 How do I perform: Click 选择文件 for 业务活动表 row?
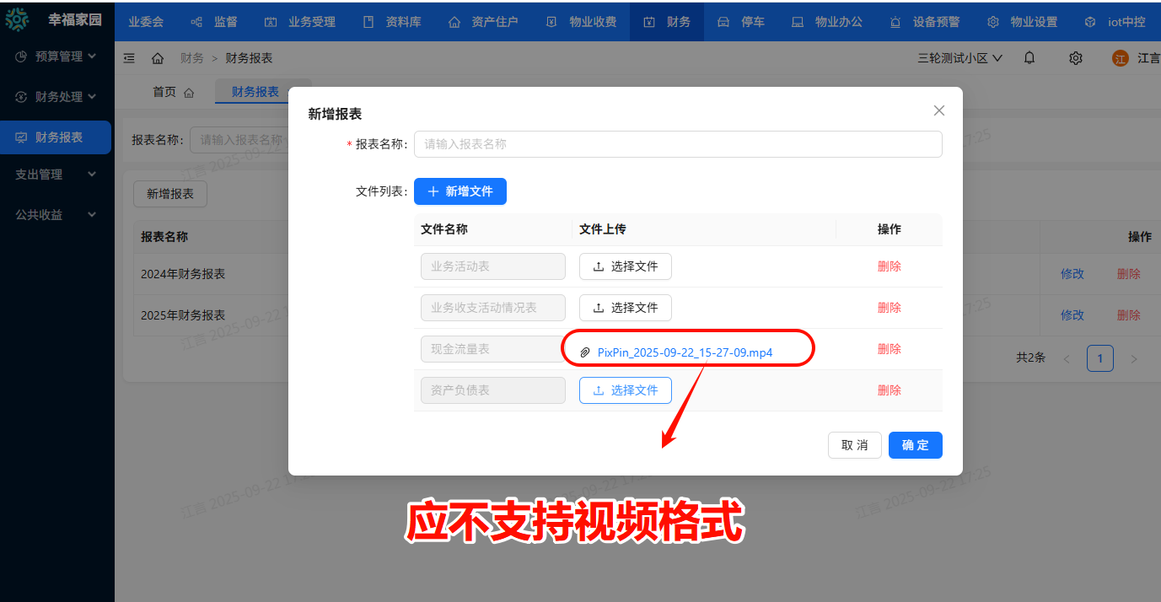point(625,266)
